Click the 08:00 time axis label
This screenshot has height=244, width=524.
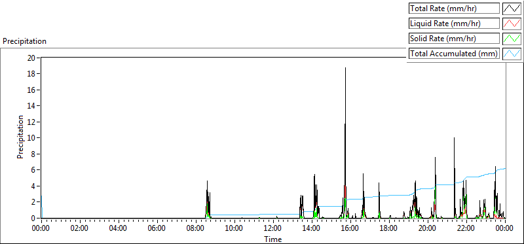tap(195, 228)
